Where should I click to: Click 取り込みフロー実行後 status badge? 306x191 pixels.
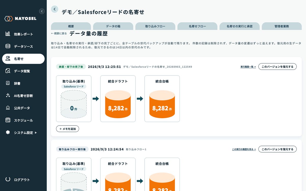72,149
